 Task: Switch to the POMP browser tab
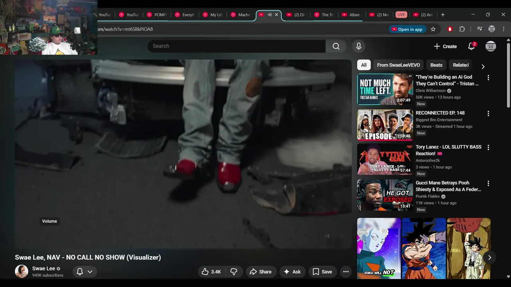(156, 15)
